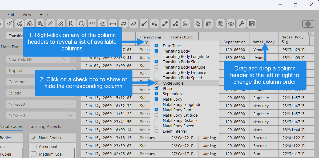Open the 1/1/2030 end date picker
Screen dimensions: 319x158
coord(41,115)
